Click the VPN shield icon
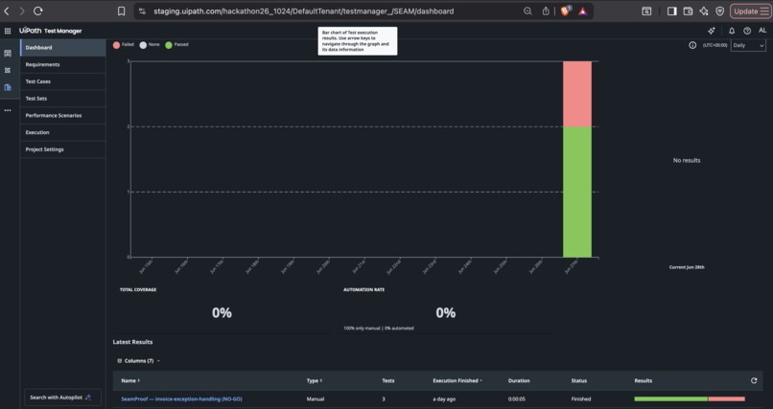Screen dimensions: 773x409 719,11
